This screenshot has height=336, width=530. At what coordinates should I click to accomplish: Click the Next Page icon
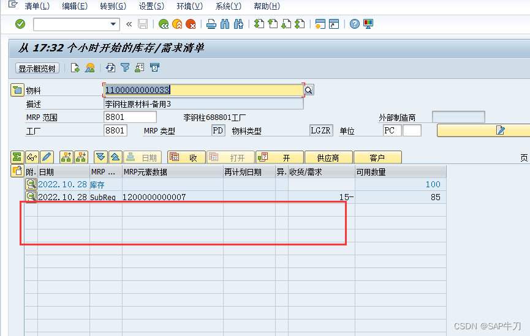[x=286, y=24]
